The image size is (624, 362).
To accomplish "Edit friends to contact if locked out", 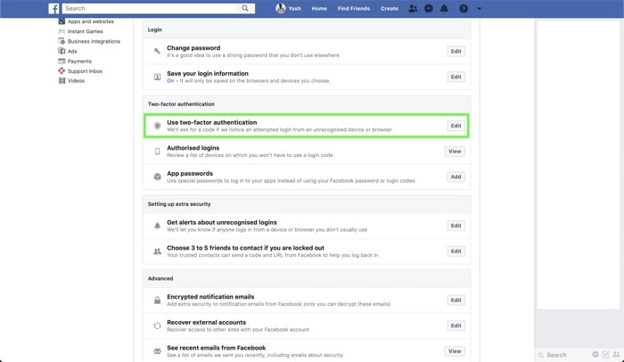I will (x=456, y=251).
